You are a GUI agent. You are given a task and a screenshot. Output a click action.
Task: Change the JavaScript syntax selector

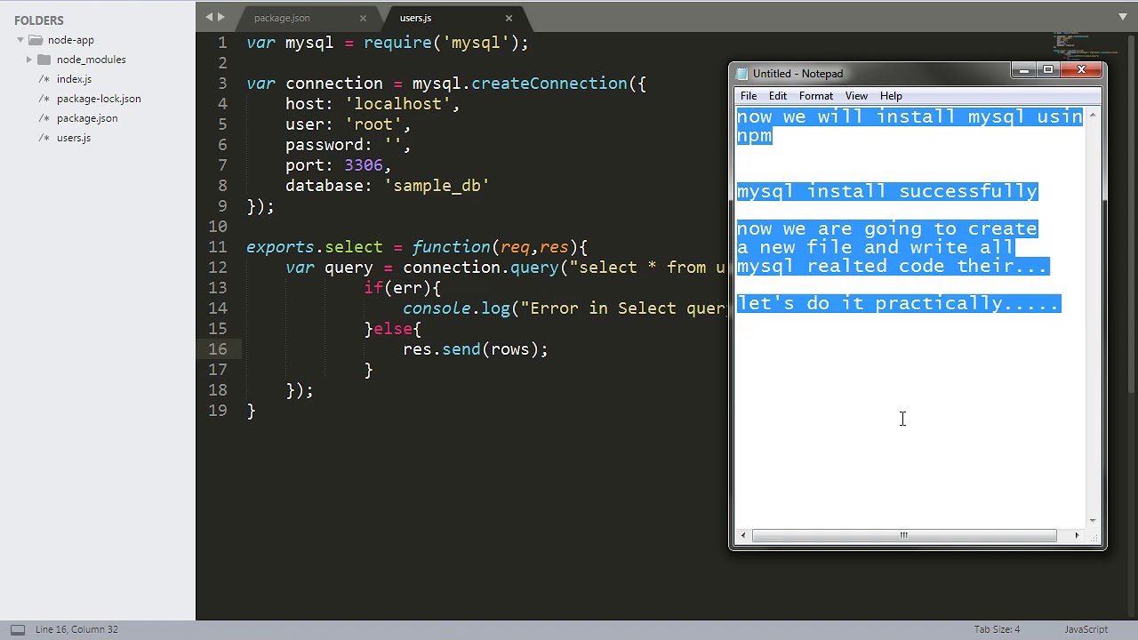coord(1086,629)
